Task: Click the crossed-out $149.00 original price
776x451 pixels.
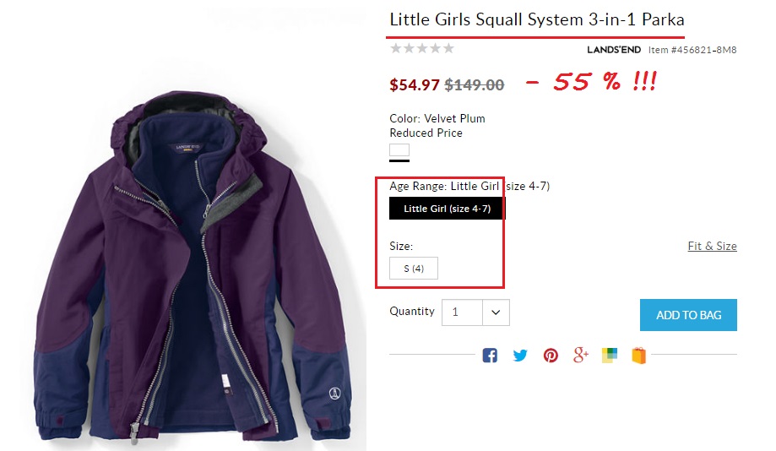Action: [x=475, y=84]
